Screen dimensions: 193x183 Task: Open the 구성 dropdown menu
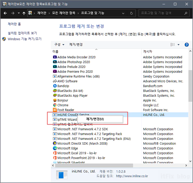(x=59, y=44)
